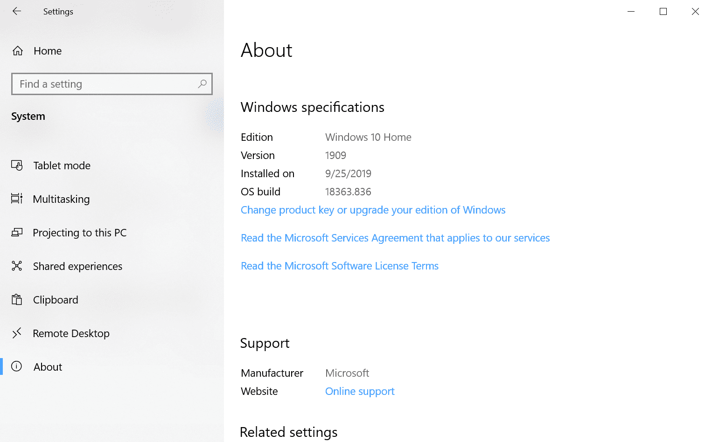
Task: Select the version value 1909
Action: [x=335, y=155]
